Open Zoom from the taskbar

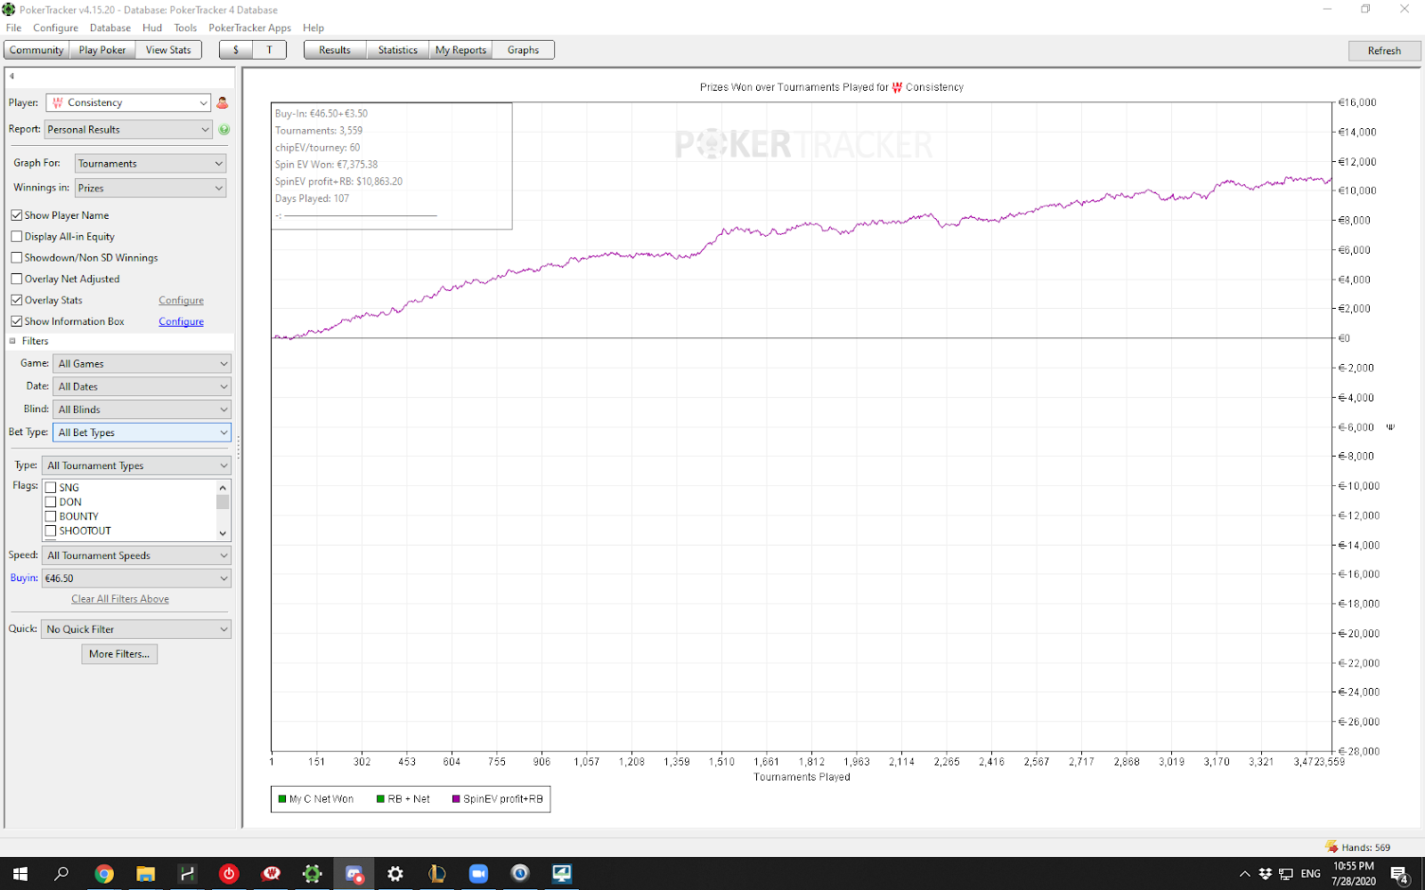[x=478, y=874]
